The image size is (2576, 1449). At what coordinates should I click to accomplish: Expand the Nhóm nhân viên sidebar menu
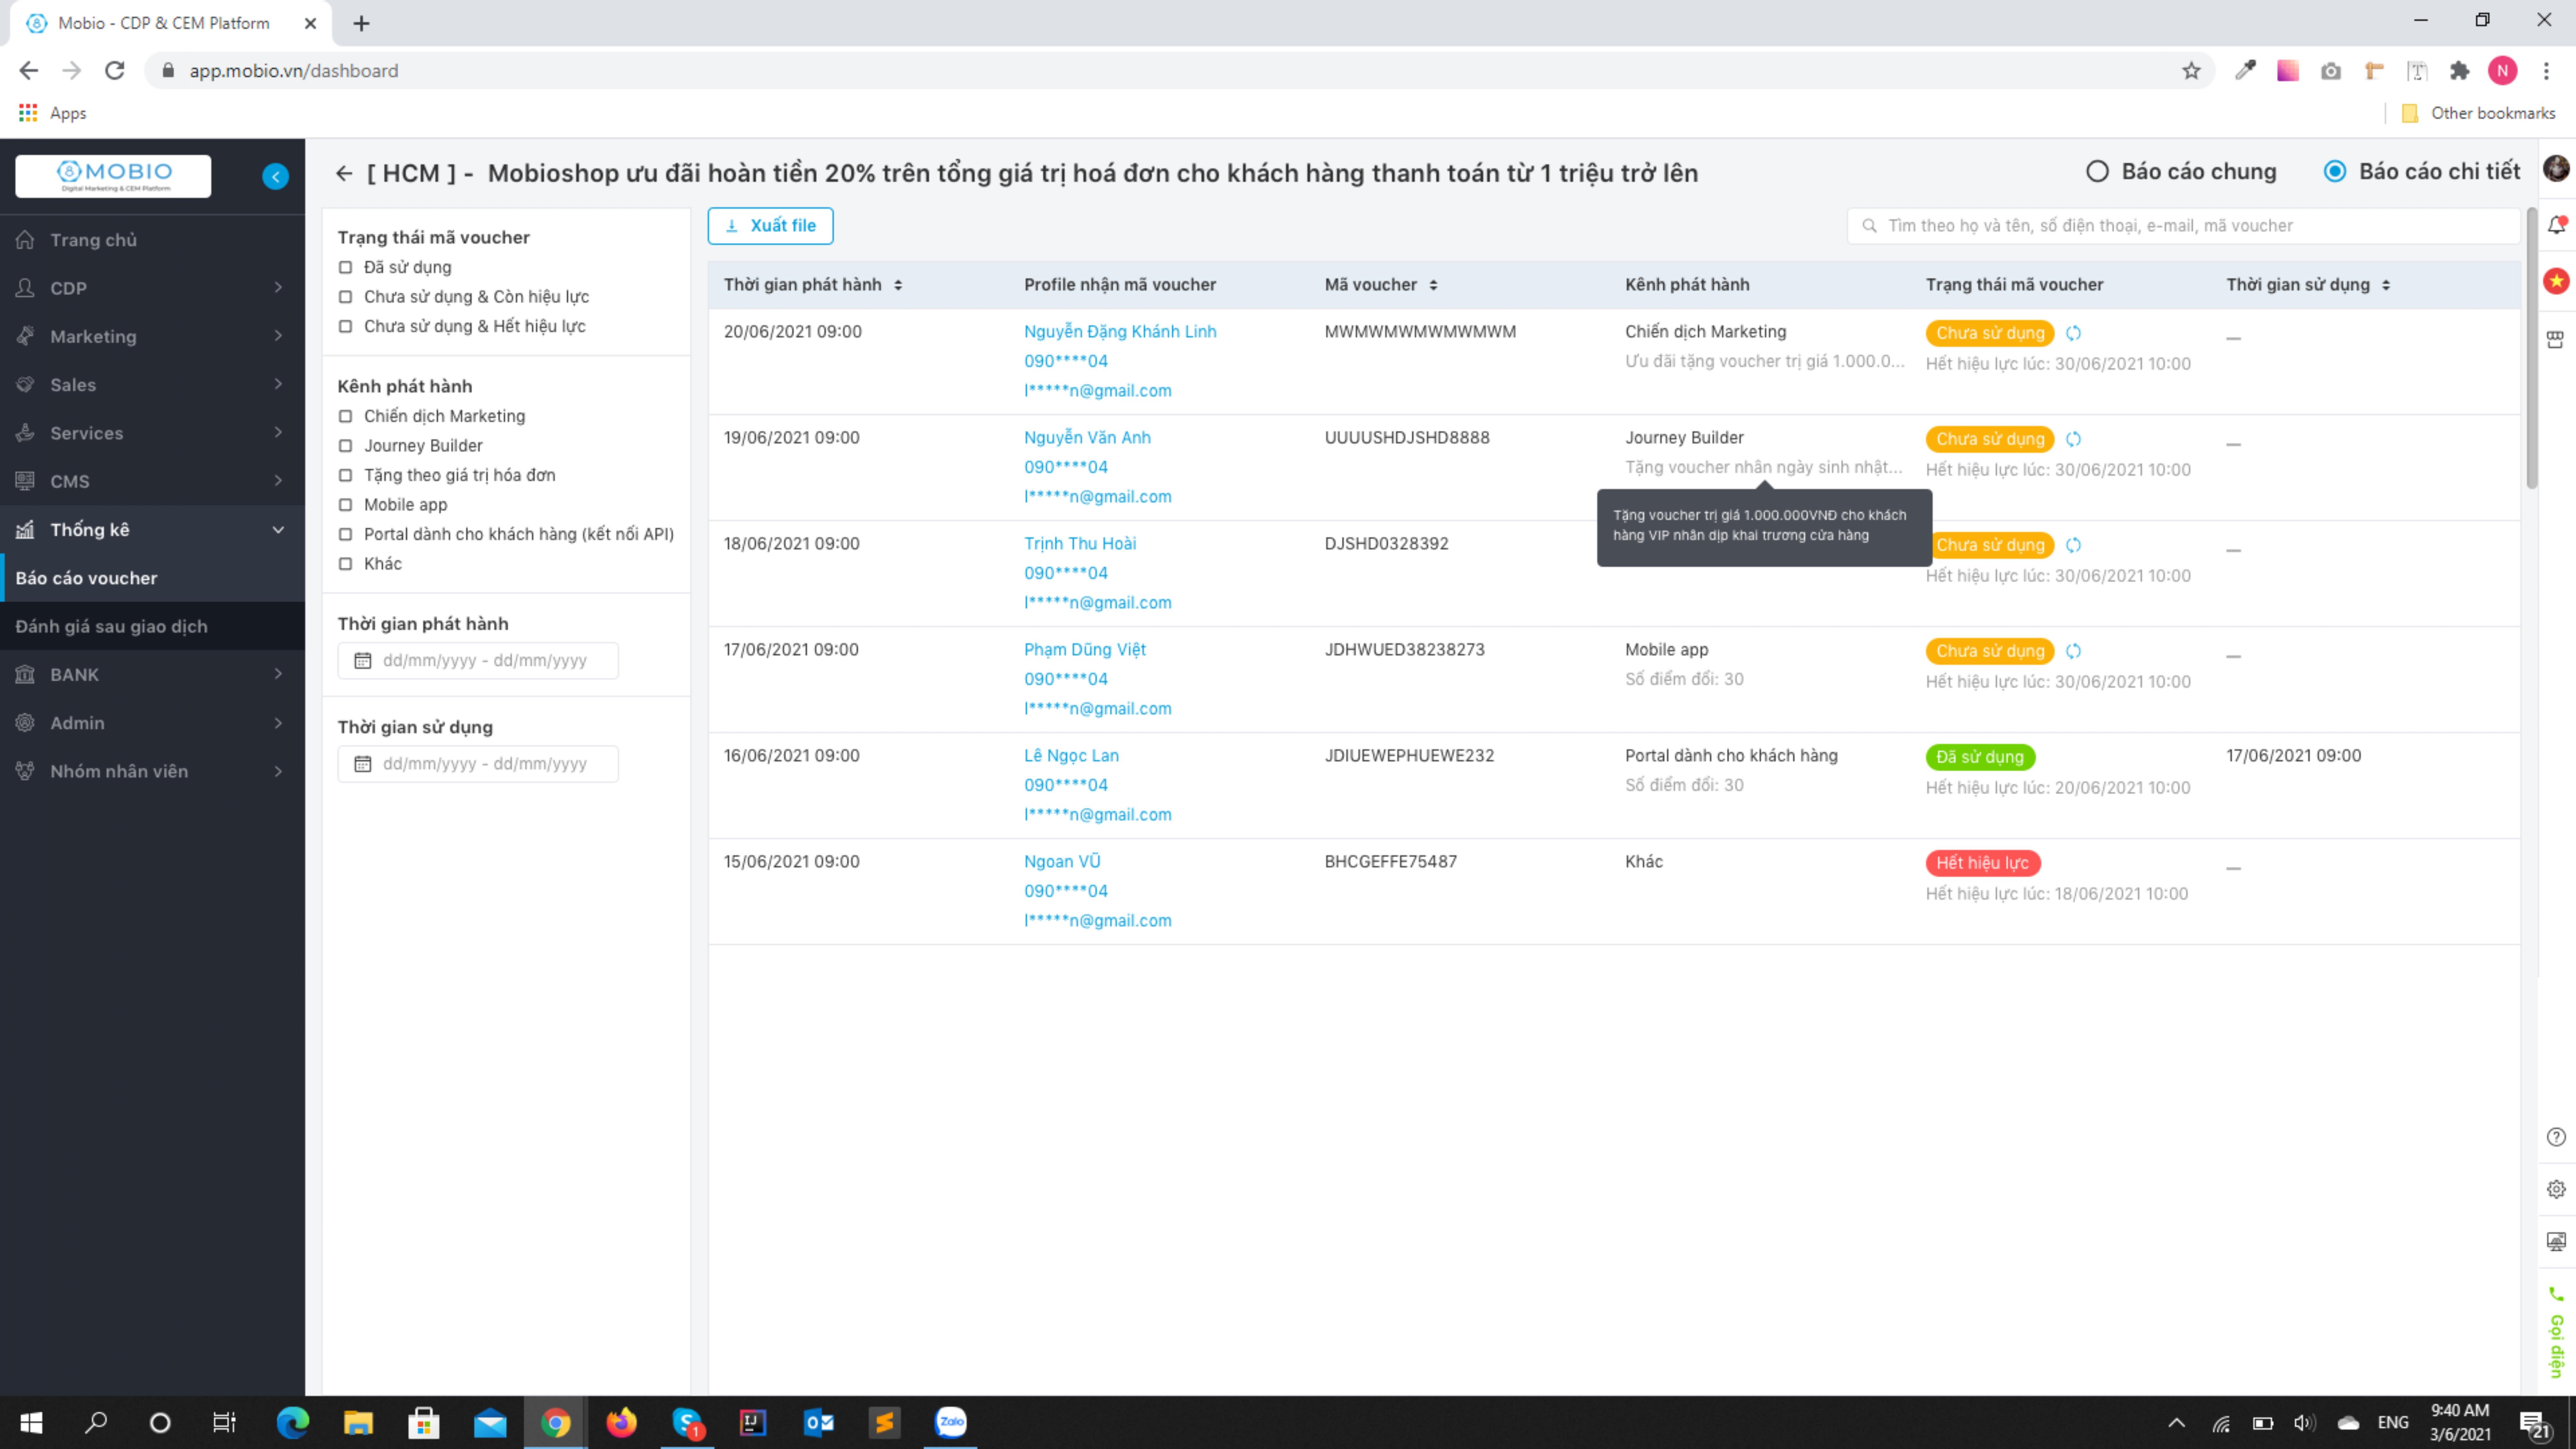tap(152, 771)
